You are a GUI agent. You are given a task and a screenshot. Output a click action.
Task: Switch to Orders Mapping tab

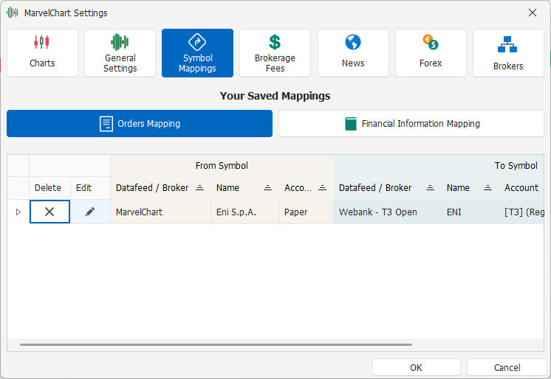coord(140,124)
